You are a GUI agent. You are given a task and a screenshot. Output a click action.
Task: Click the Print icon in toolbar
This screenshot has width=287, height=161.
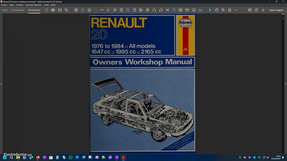click(53, 10)
